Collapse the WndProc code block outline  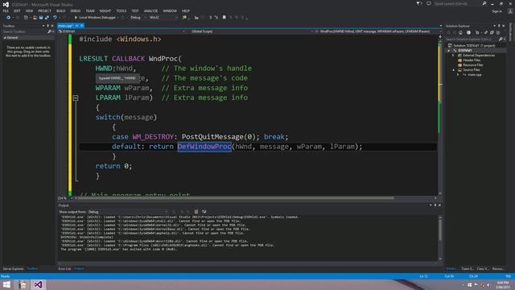(76, 97)
